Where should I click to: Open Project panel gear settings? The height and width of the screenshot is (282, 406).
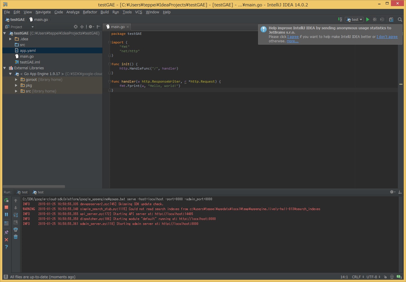point(91,27)
